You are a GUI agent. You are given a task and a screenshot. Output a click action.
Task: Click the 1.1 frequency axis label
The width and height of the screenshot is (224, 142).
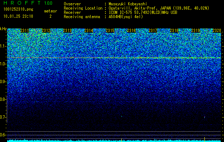tap(3, 46)
